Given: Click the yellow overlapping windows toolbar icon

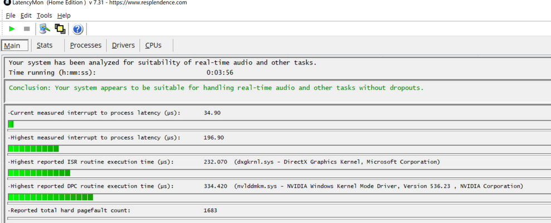Looking at the screenshot, I should [x=60, y=29].
